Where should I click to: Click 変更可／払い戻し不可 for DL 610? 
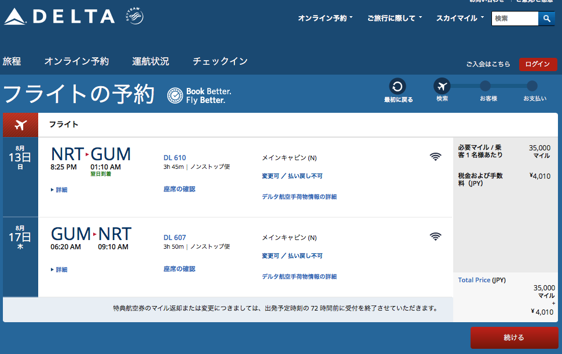(x=292, y=176)
